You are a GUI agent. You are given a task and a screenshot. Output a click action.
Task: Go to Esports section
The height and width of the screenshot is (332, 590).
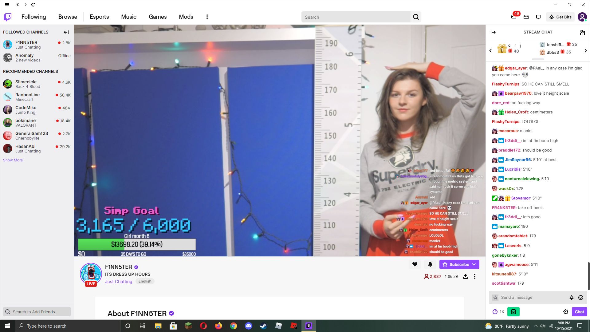click(99, 17)
